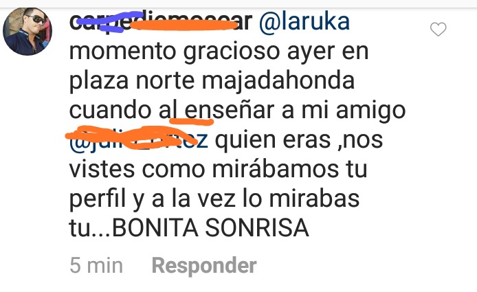Click the word 'amigo' in the comment

point(371,111)
